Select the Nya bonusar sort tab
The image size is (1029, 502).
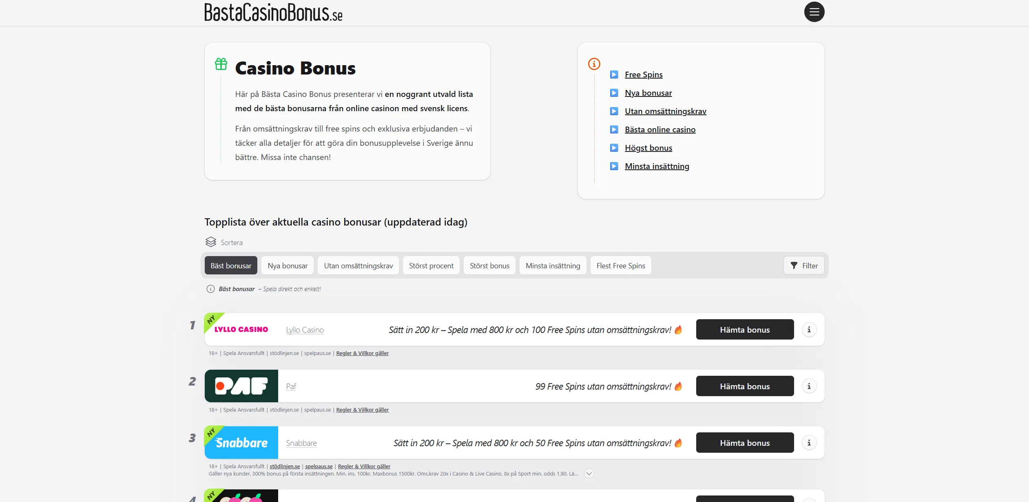[x=288, y=265]
